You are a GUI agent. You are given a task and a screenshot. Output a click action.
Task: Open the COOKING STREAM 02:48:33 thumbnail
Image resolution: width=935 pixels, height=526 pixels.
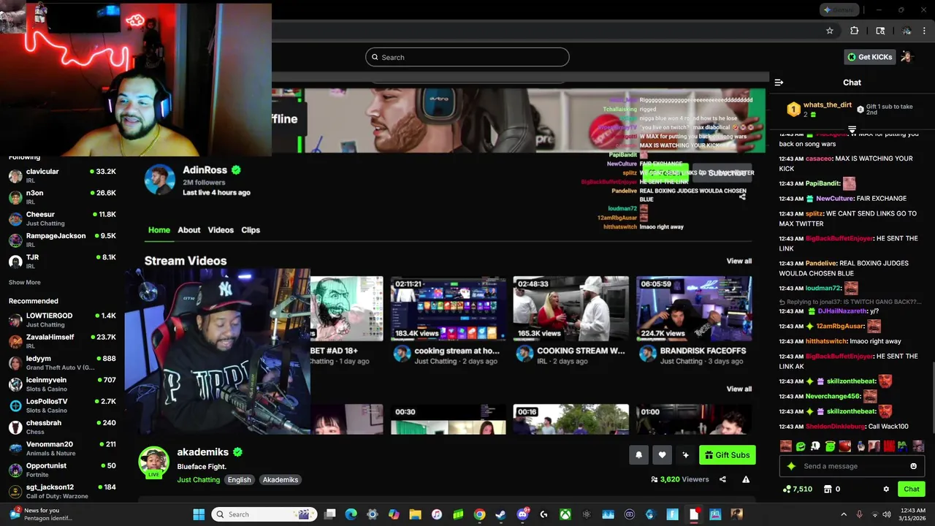571,308
